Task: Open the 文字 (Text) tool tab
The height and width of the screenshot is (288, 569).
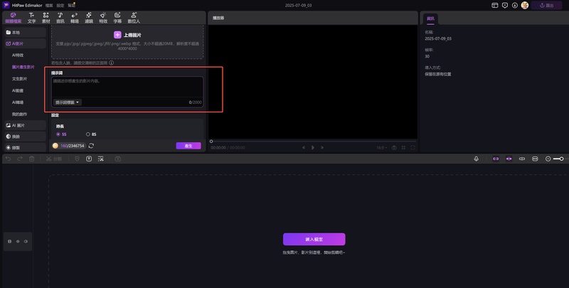Action: point(31,17)
